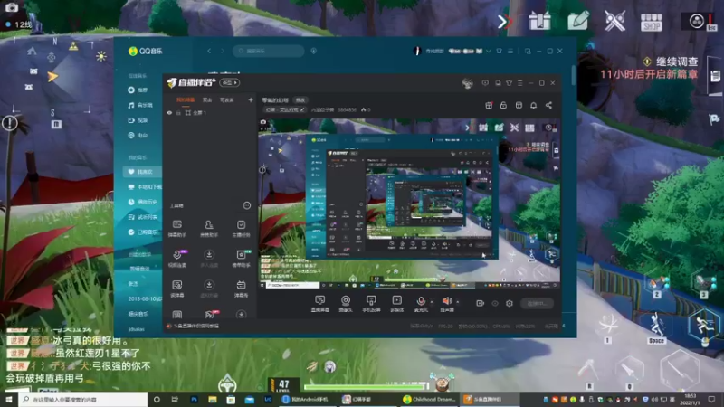724x407 pixels.
Task: Click the music recognition icon beside search
Action: click(x=314, y=51)
